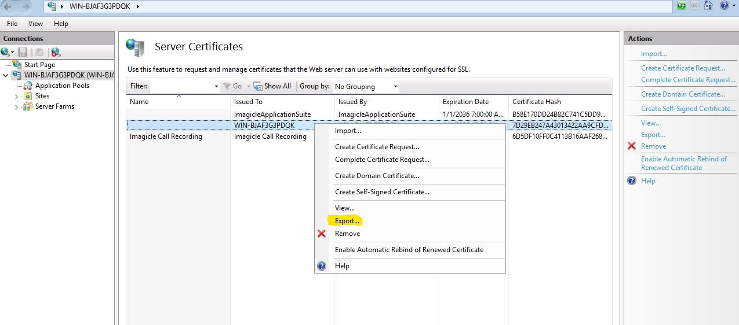Click the Show All icon in filter bar

[x=259, y=86]
